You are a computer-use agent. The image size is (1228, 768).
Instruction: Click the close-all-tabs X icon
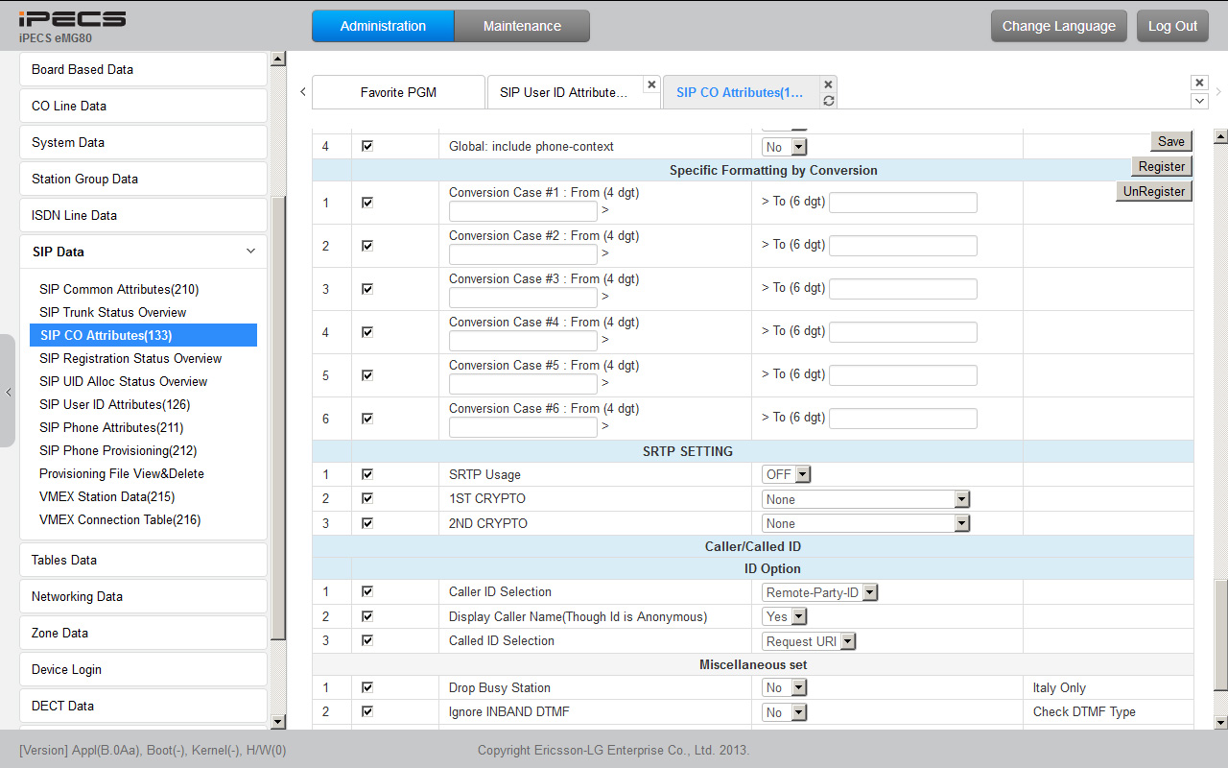click(1199, 83)
